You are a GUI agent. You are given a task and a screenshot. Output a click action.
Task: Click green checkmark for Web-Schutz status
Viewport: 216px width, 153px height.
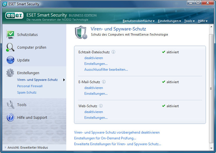(x=164, y=106)
